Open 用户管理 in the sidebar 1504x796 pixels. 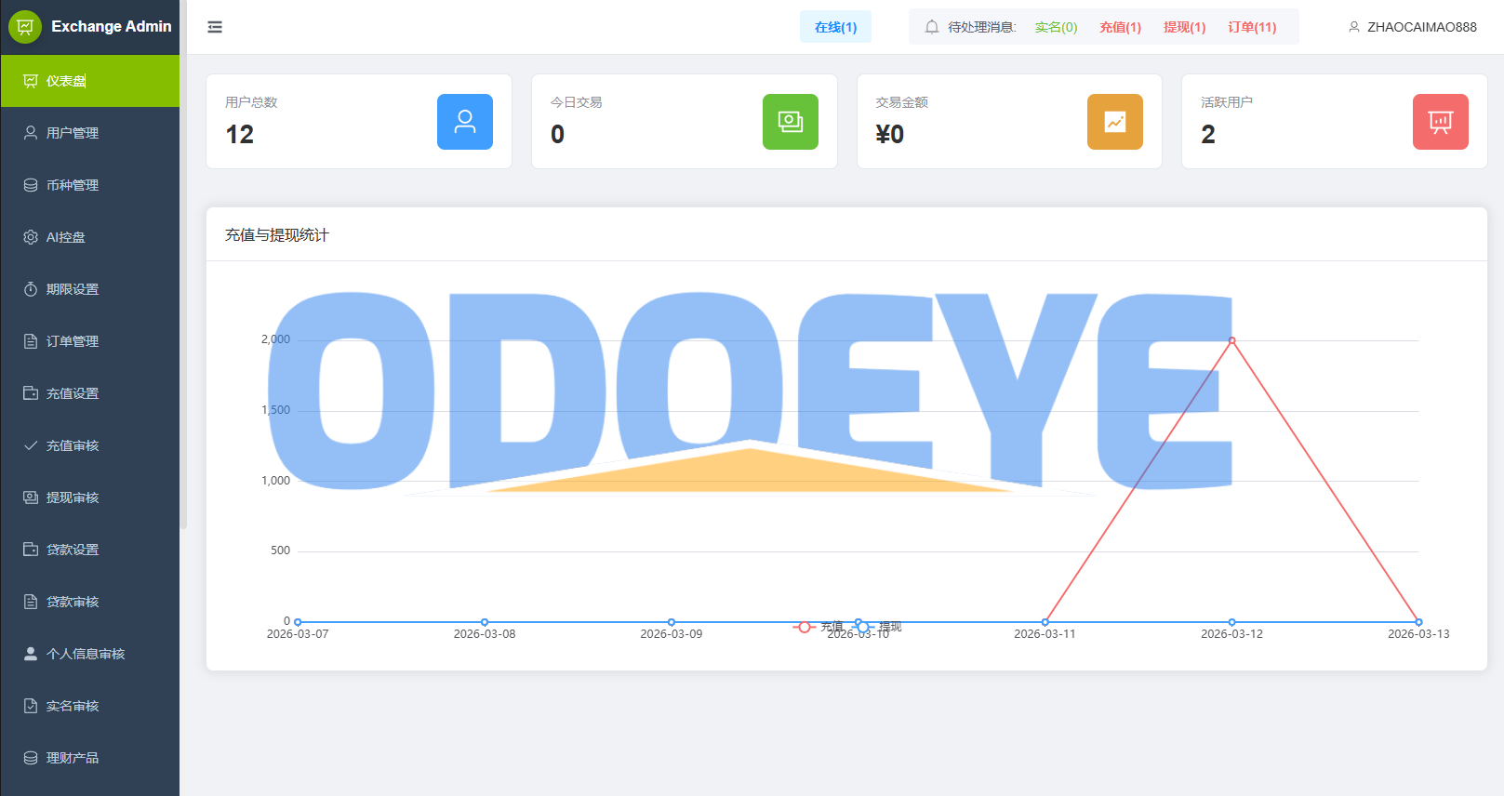(x=73, y=133)
